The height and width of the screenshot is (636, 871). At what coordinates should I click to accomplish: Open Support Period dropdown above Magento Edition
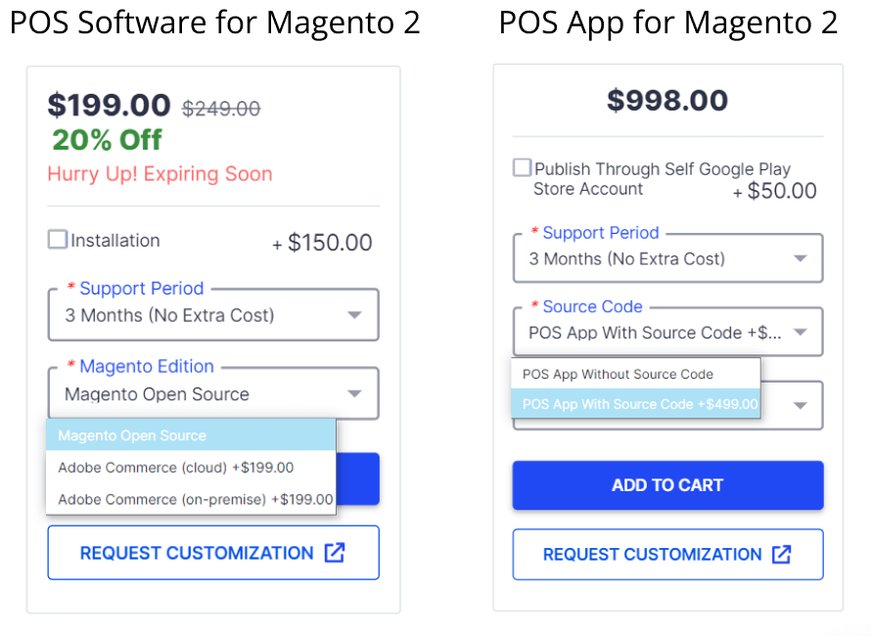213,315
